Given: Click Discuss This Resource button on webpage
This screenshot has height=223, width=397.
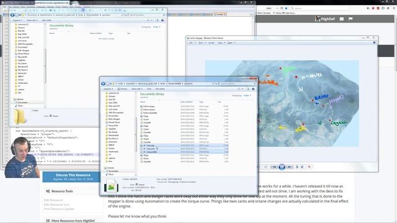Looking at the screenshot, I should (71, 177).
